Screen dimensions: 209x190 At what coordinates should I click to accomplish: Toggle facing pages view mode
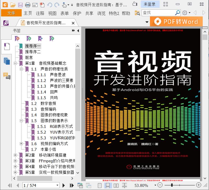point(116,186)
